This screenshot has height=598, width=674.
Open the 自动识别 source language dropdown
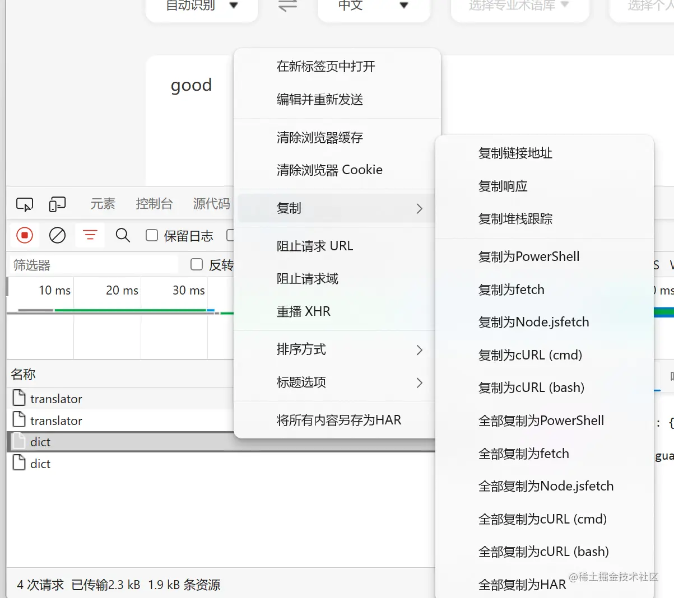(x=202, y=7)
